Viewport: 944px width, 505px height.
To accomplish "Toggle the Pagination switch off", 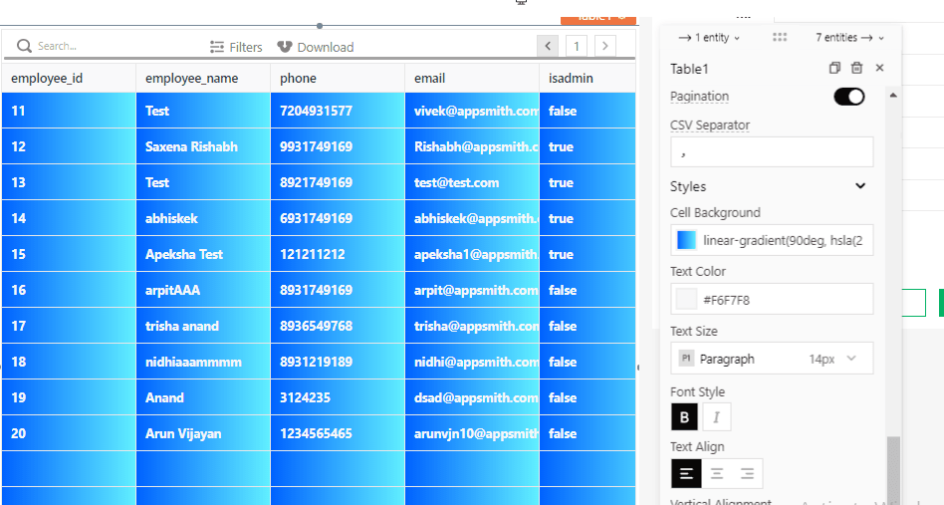I will point(849,97).
